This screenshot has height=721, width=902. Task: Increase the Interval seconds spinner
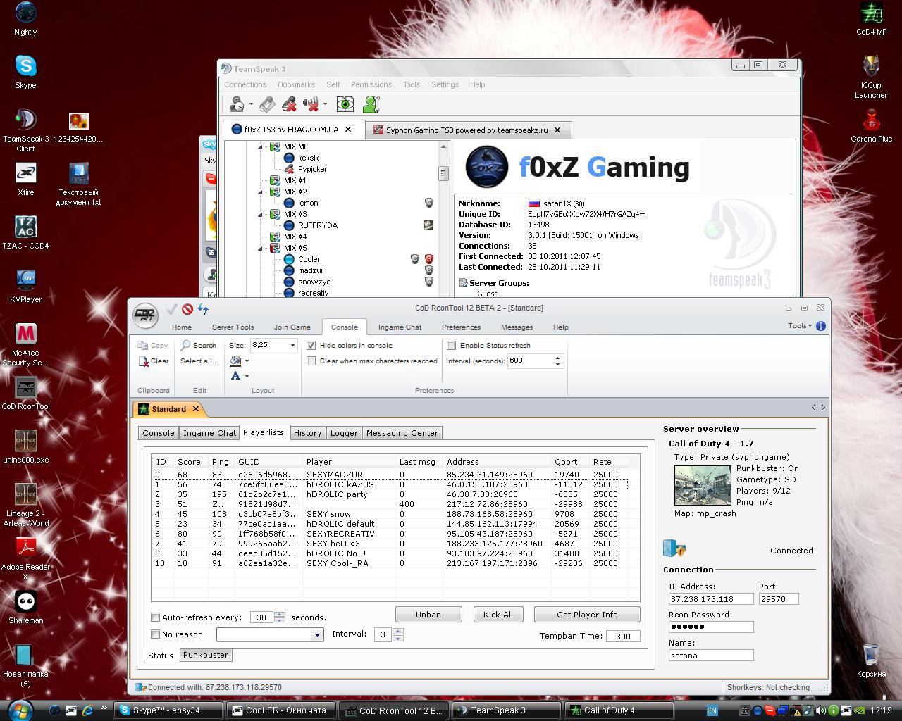(557, 357)
